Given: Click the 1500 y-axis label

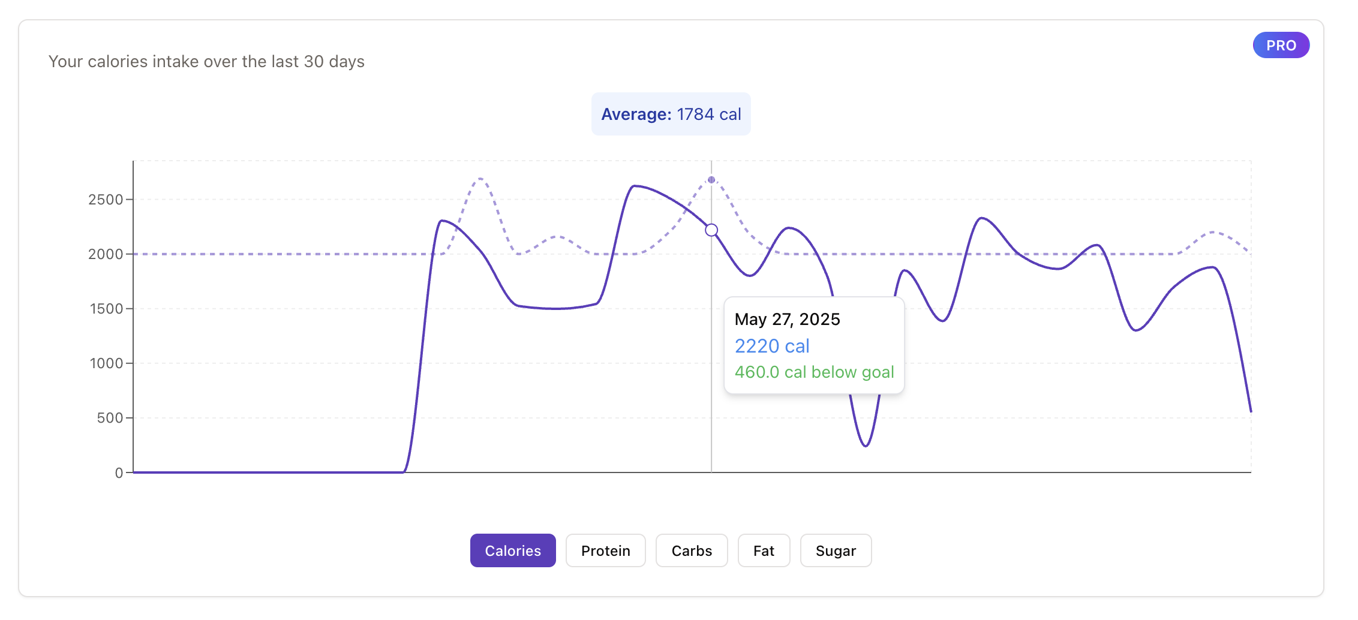Looking at the screenshot, I should (x=106, y=309).
